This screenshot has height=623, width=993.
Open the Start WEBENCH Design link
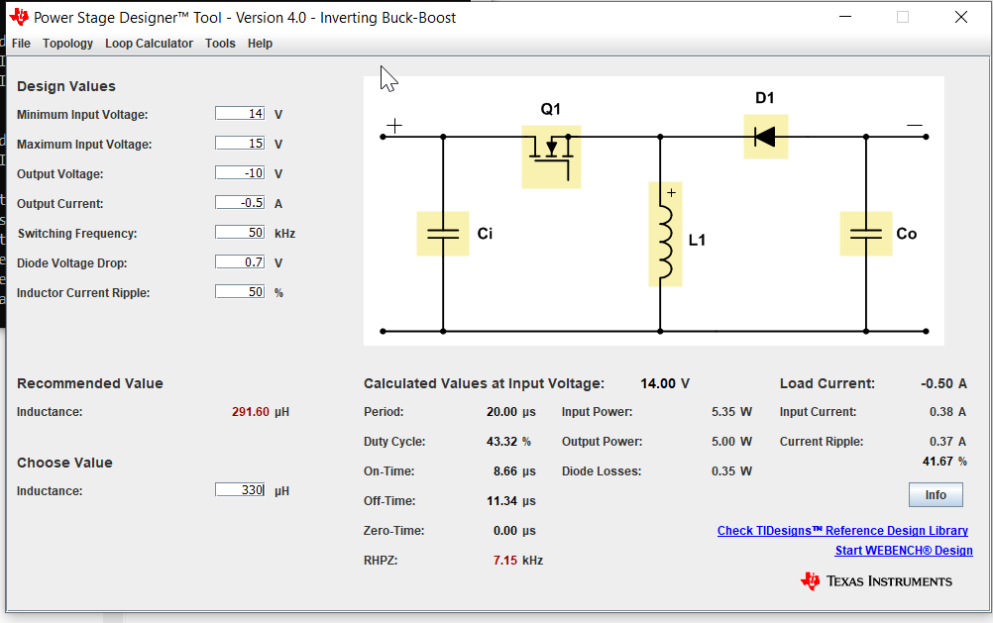904,550
